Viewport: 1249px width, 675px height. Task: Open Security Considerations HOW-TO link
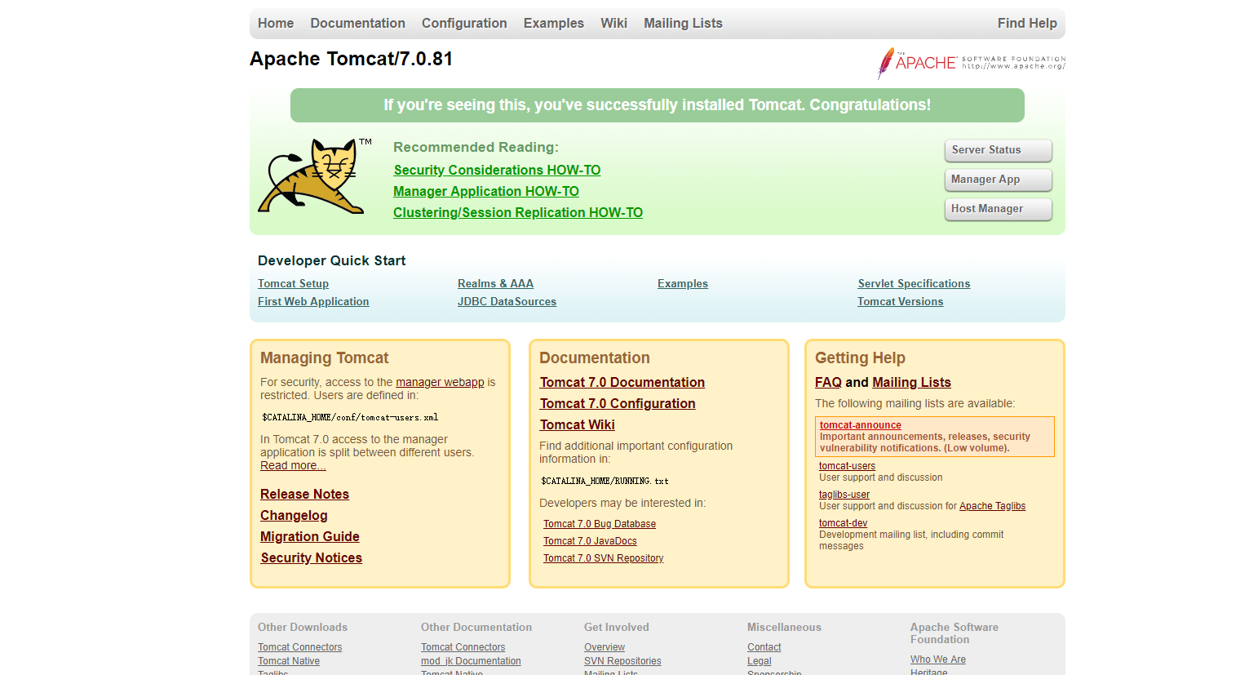(x=497, y=170)
